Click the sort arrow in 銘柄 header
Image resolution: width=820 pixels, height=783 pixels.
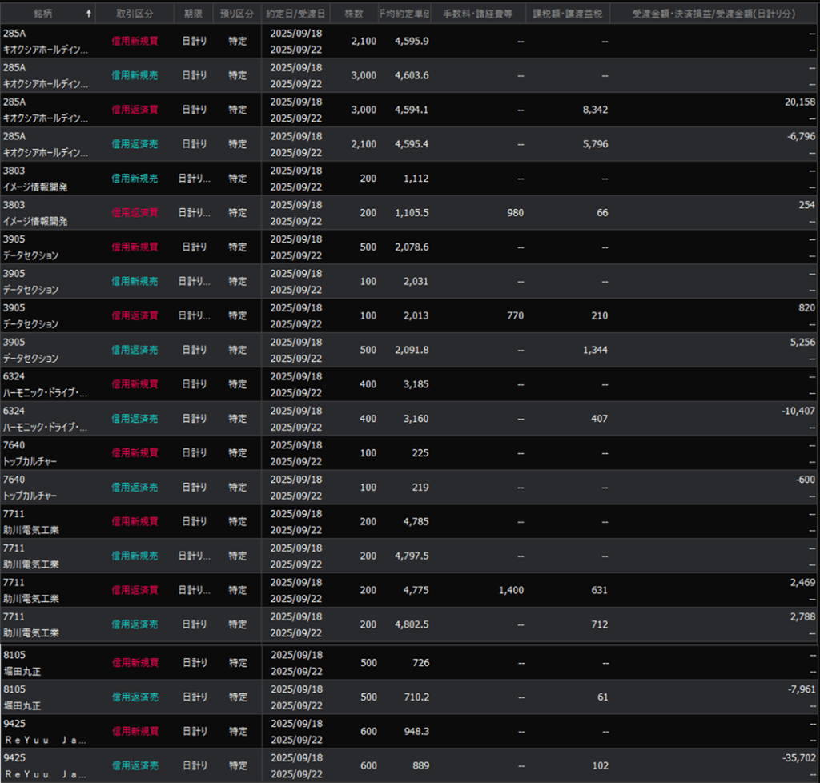88,14
